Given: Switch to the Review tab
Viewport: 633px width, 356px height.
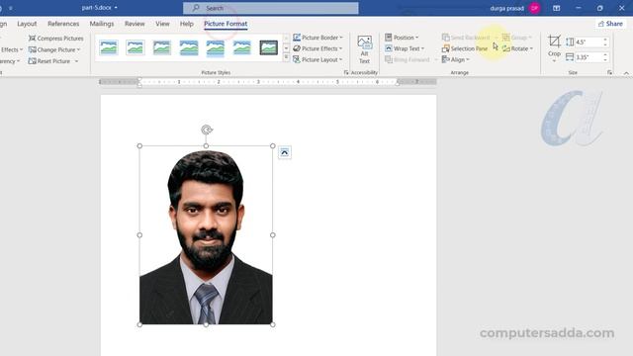Looking at the screenshot, I should coord(135,24).
